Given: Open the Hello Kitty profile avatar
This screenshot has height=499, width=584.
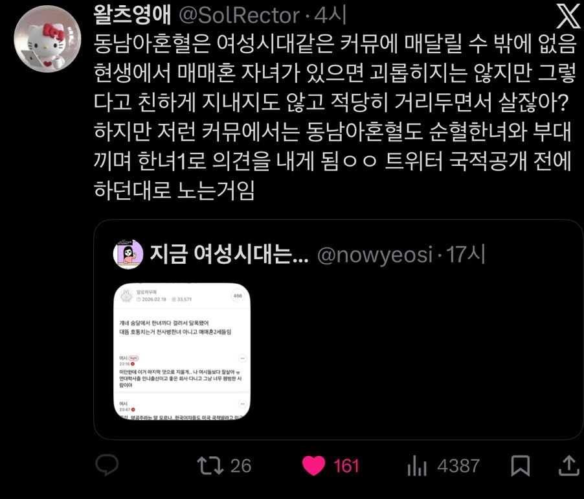Looking at the screenshot, I should [47, 38].
